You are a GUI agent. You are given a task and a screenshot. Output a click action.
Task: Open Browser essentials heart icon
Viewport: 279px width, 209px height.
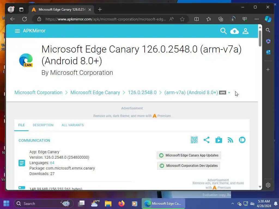pyautogui.click(x=245, y=19)
